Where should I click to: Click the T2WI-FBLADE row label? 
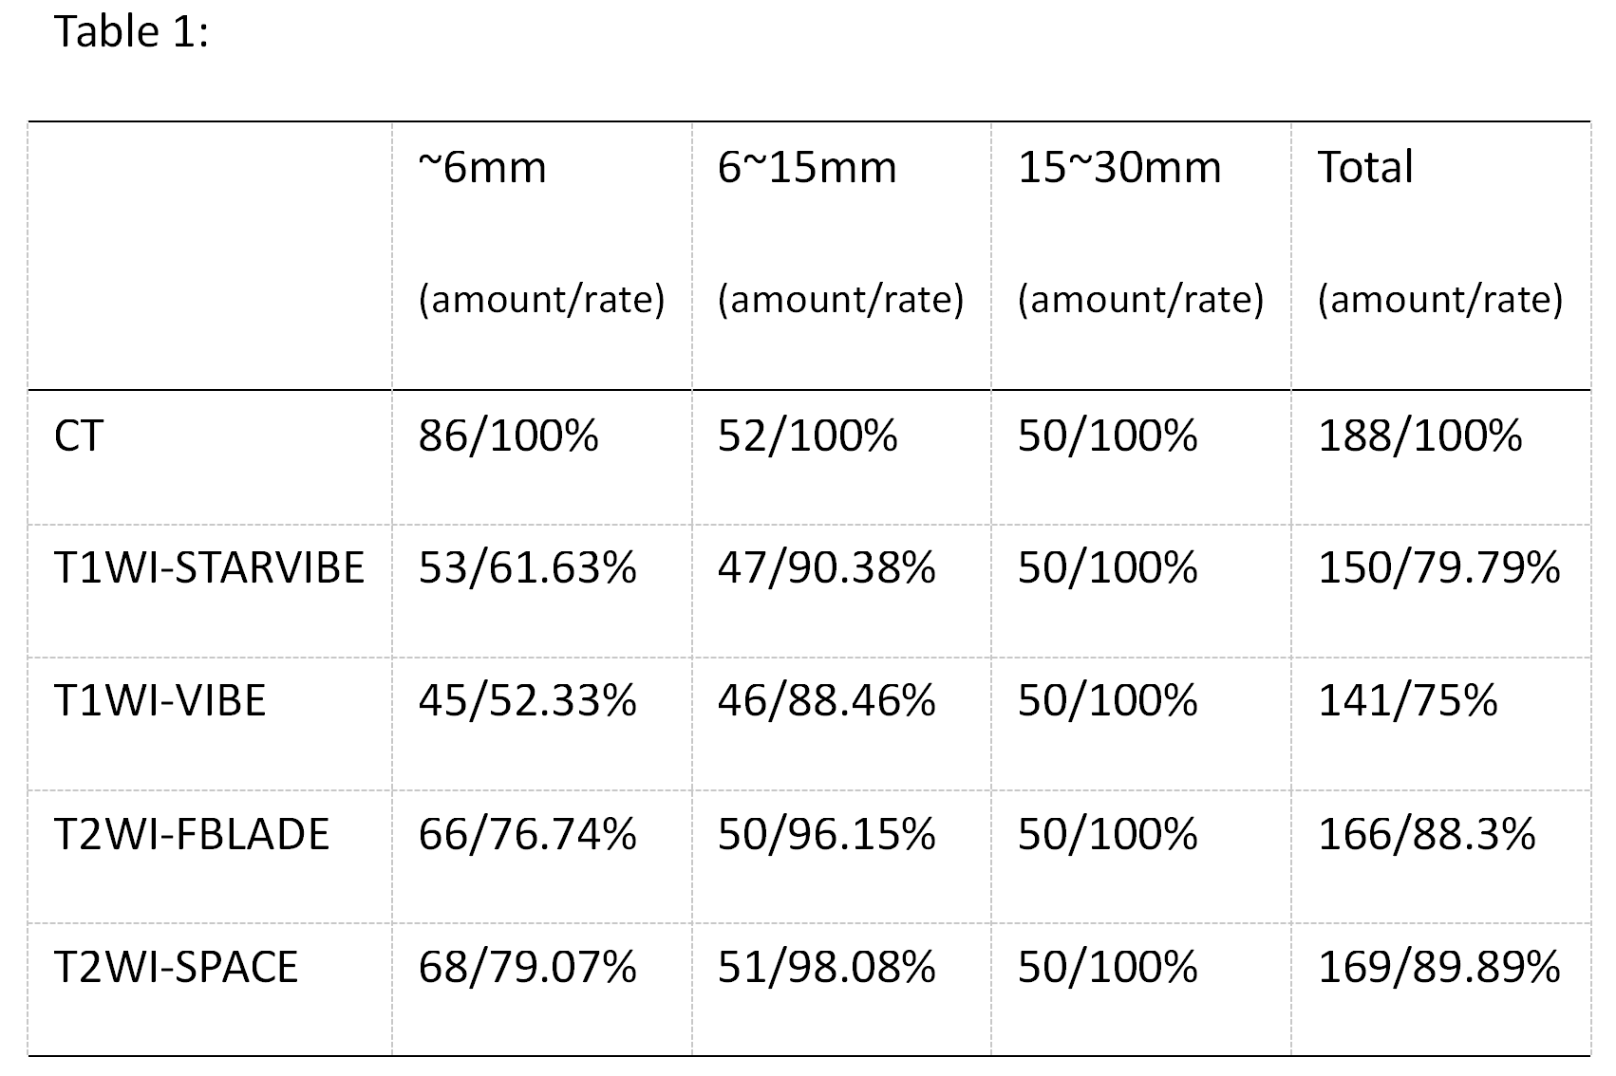tap(192, 835)
